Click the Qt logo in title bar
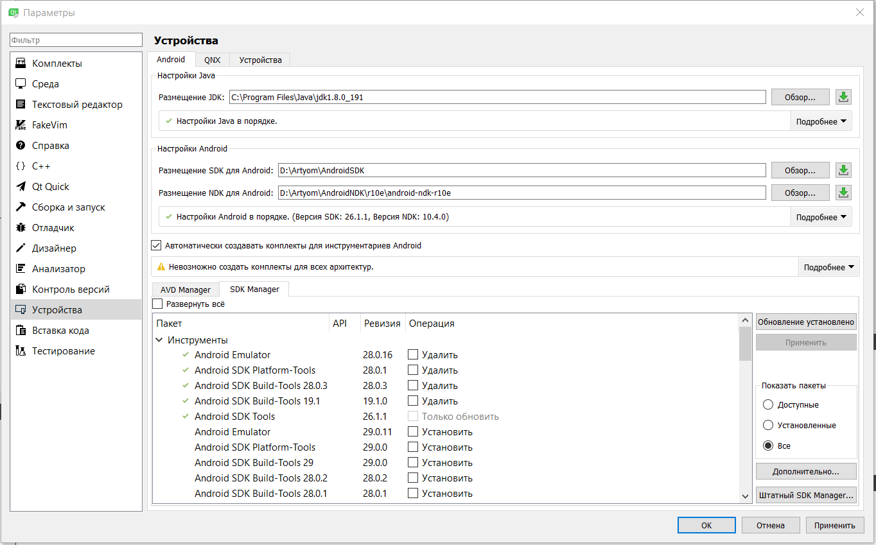The height and width of the screenshot is (545, 876). click(x=12, y=12)
